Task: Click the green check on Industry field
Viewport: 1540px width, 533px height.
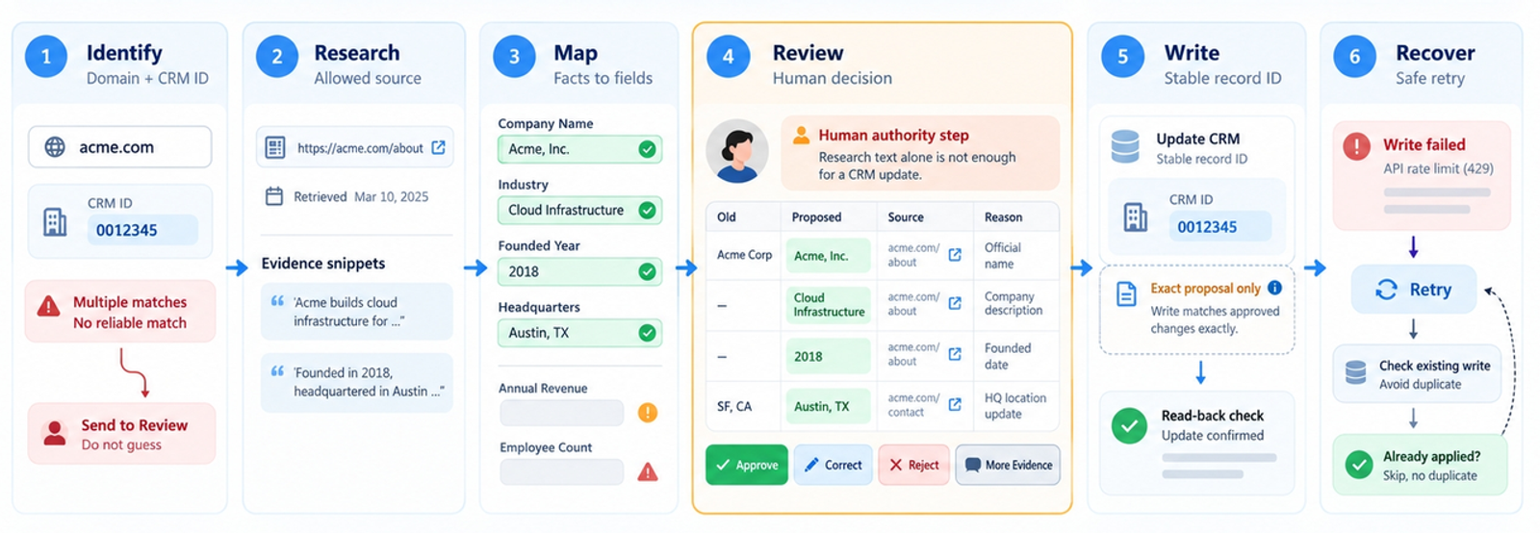Action: point(648,210)
